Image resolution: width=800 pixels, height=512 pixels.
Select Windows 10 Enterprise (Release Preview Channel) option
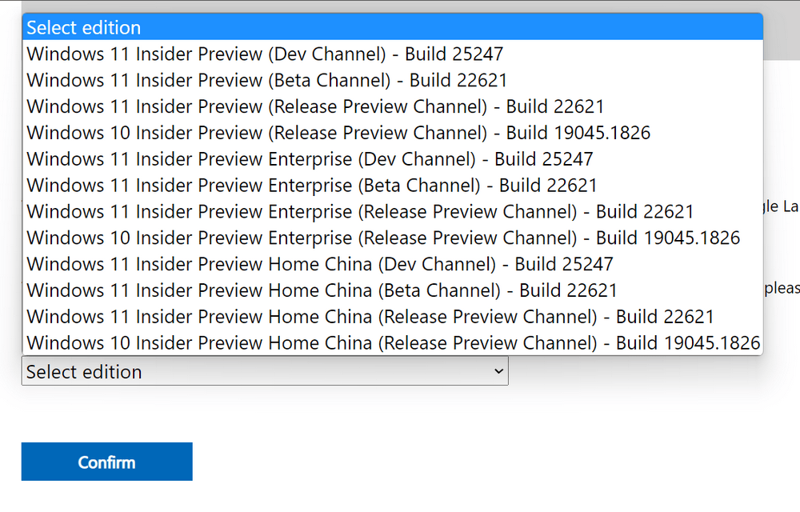(383, 238)
